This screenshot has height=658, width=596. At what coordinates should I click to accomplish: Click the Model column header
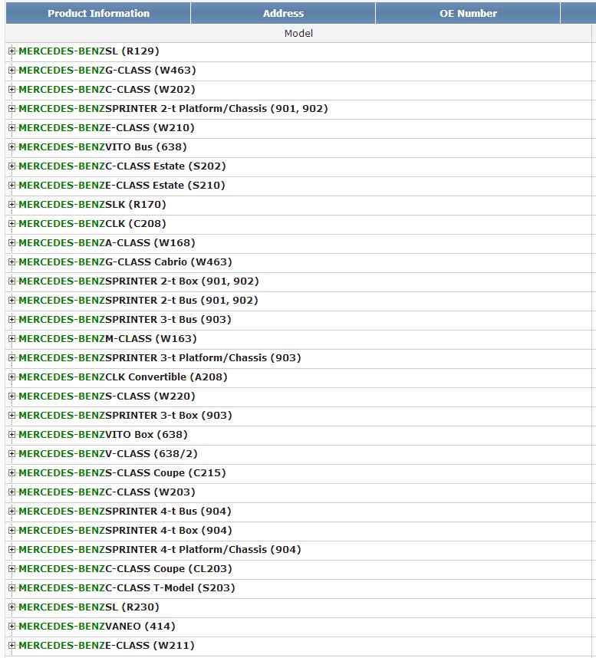click(x=298, y=33)
